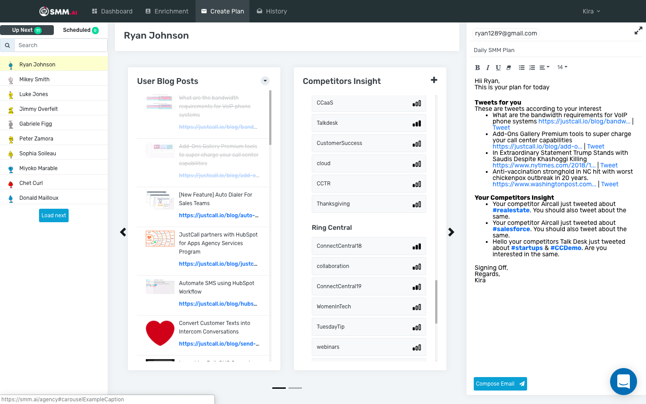Select Miyoko Marable in the list

[x=54, y=168]
